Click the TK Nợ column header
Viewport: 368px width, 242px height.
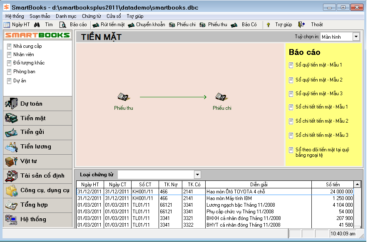pos(171,185)
